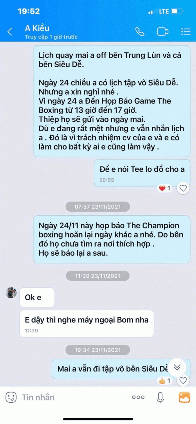Open the photo gallery icon
The height and width of the screenshot is (424, 196).
185,397
